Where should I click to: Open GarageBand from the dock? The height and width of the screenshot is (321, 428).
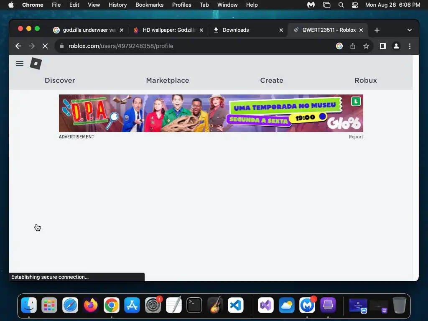(x=215, y=305)
